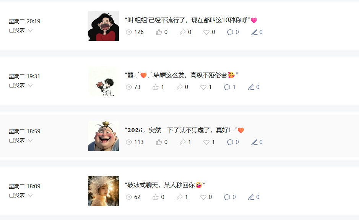Open comments bubble on the 结婚 article
This screenshot has height=220, width=359.
tap(227, 87)
